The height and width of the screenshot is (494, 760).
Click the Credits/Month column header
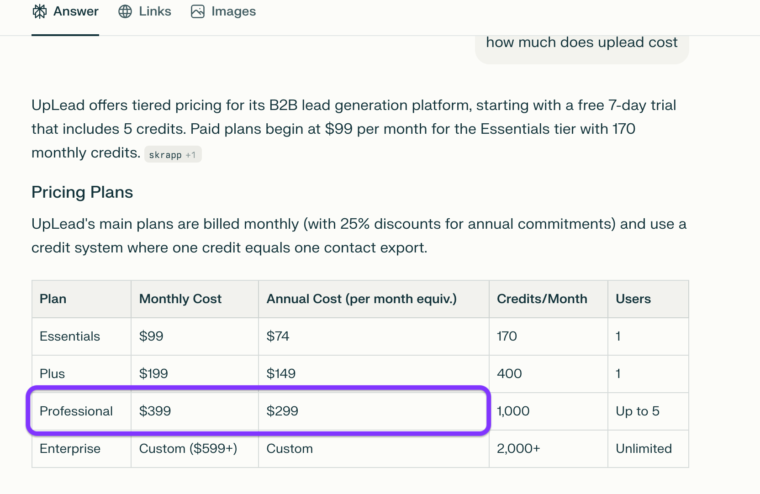542,299
